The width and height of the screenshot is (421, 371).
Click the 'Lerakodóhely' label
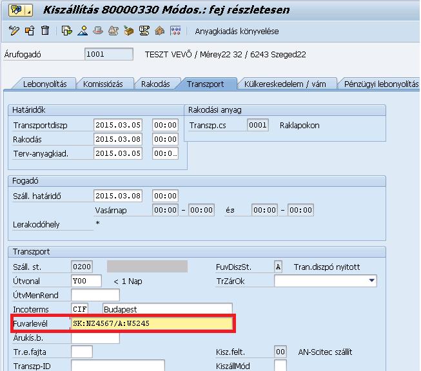[x=36, y=225]
